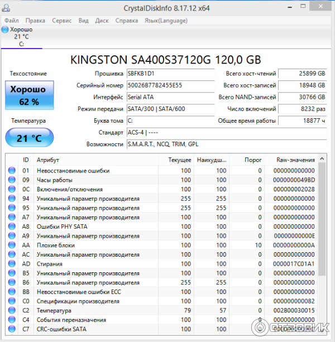Click status orb of row BB Невосстановимые ошибки ECC
Viewport: 335px width, 342px height.
tap(12, 292)
